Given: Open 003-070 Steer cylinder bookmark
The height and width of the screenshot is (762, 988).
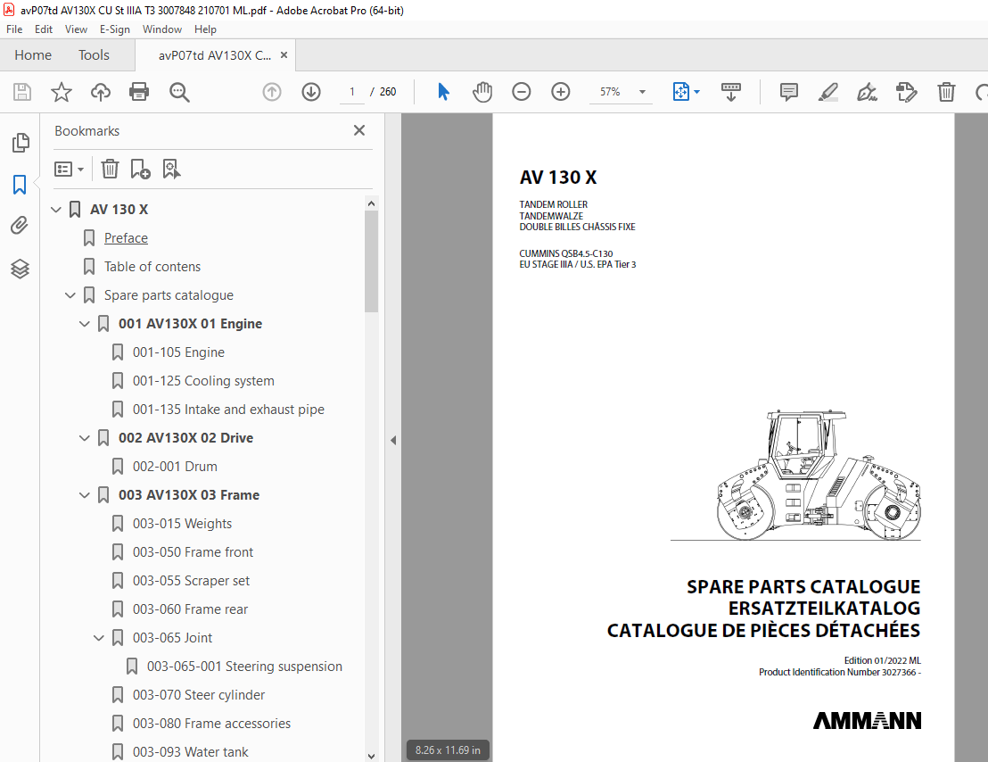Looking at the screenshot, I should 199,694.
